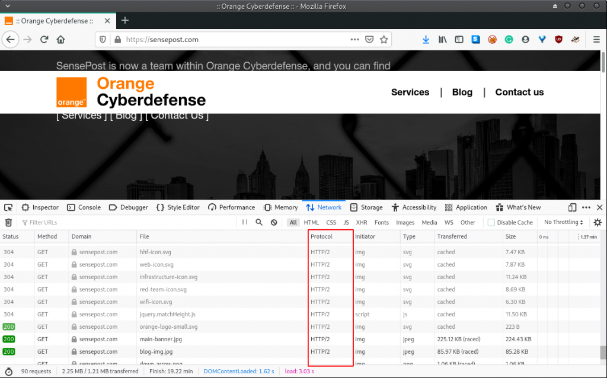Open the request blocking icon
Image resolution: width=607 pixels, height=378 pixels.
[274, 223]
